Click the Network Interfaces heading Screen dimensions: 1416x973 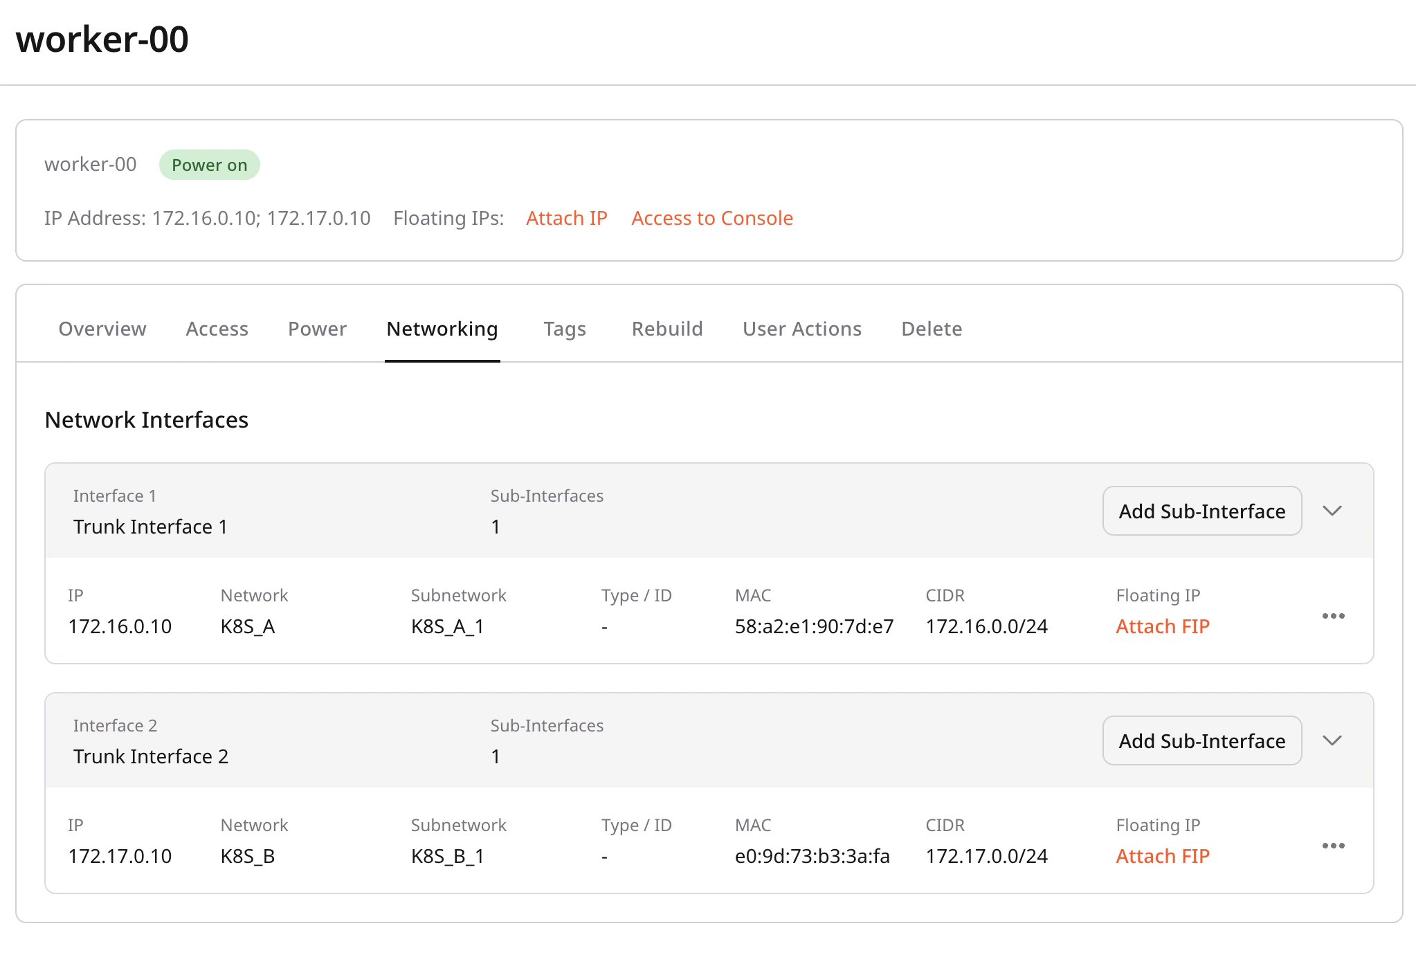pos(147,419)
